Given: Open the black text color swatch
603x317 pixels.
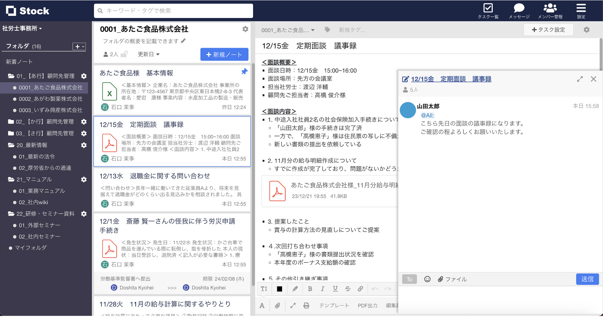Looking at the screenshot, I should click(x=279, y=289).
